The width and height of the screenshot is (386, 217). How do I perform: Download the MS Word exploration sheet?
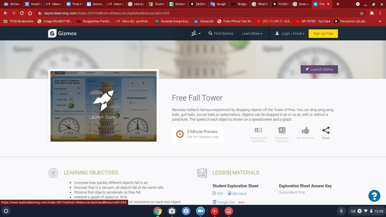point(237,194)
